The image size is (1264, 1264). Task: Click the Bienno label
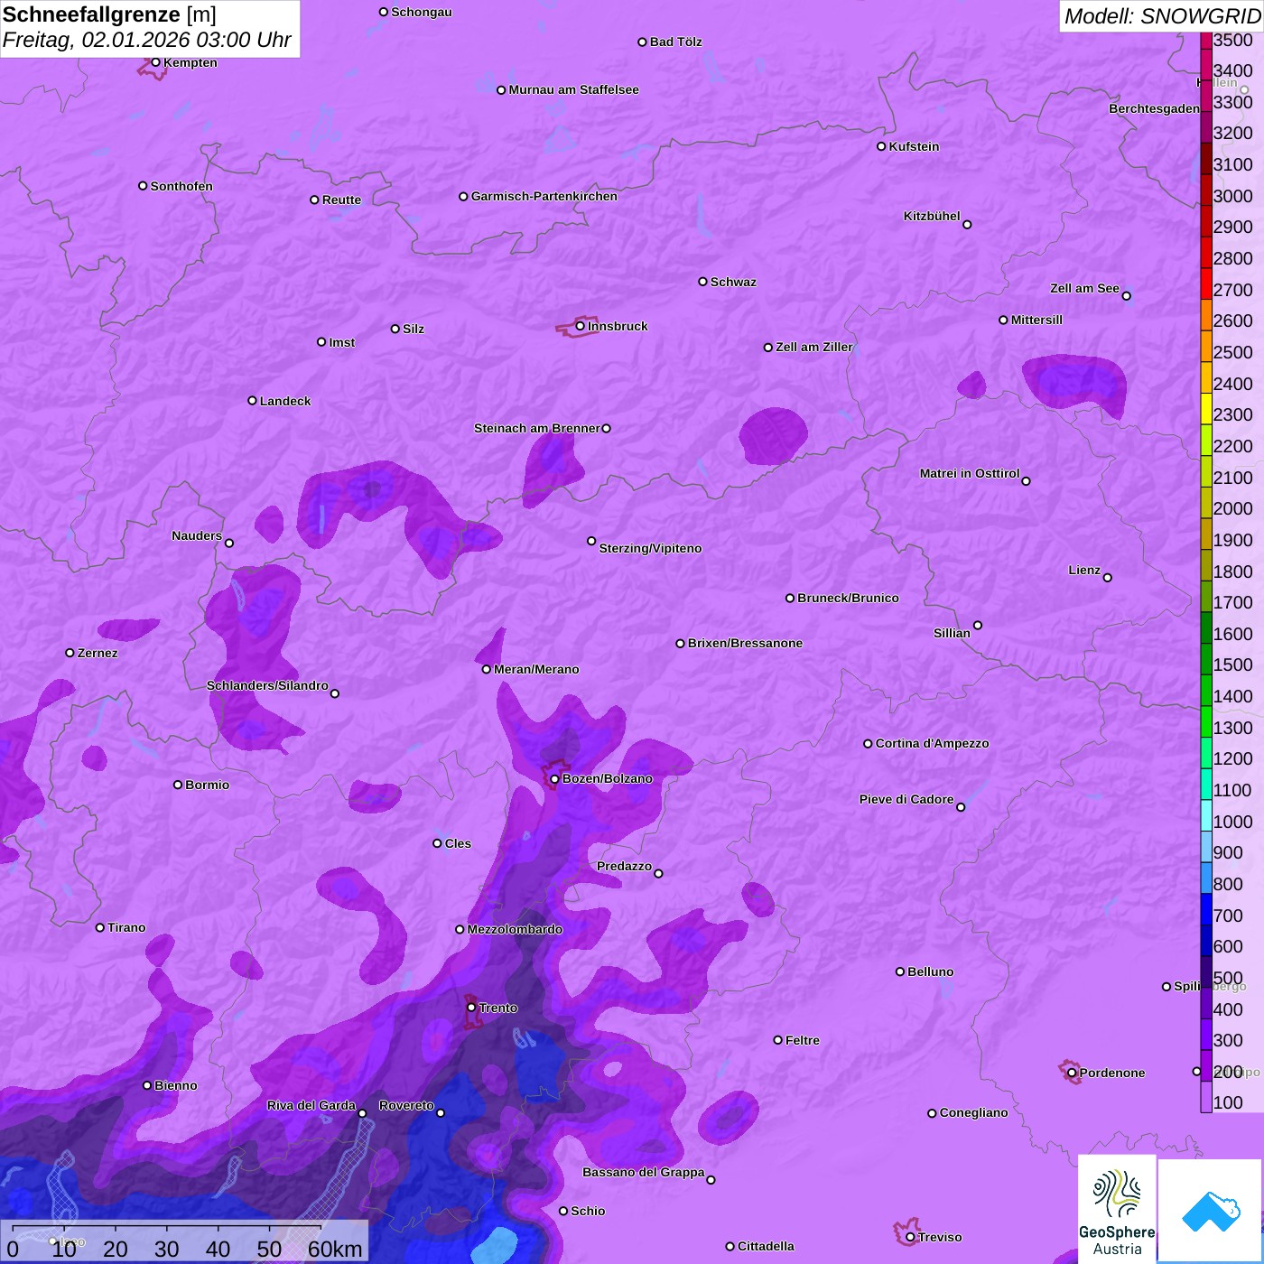tap(175, 1085)
